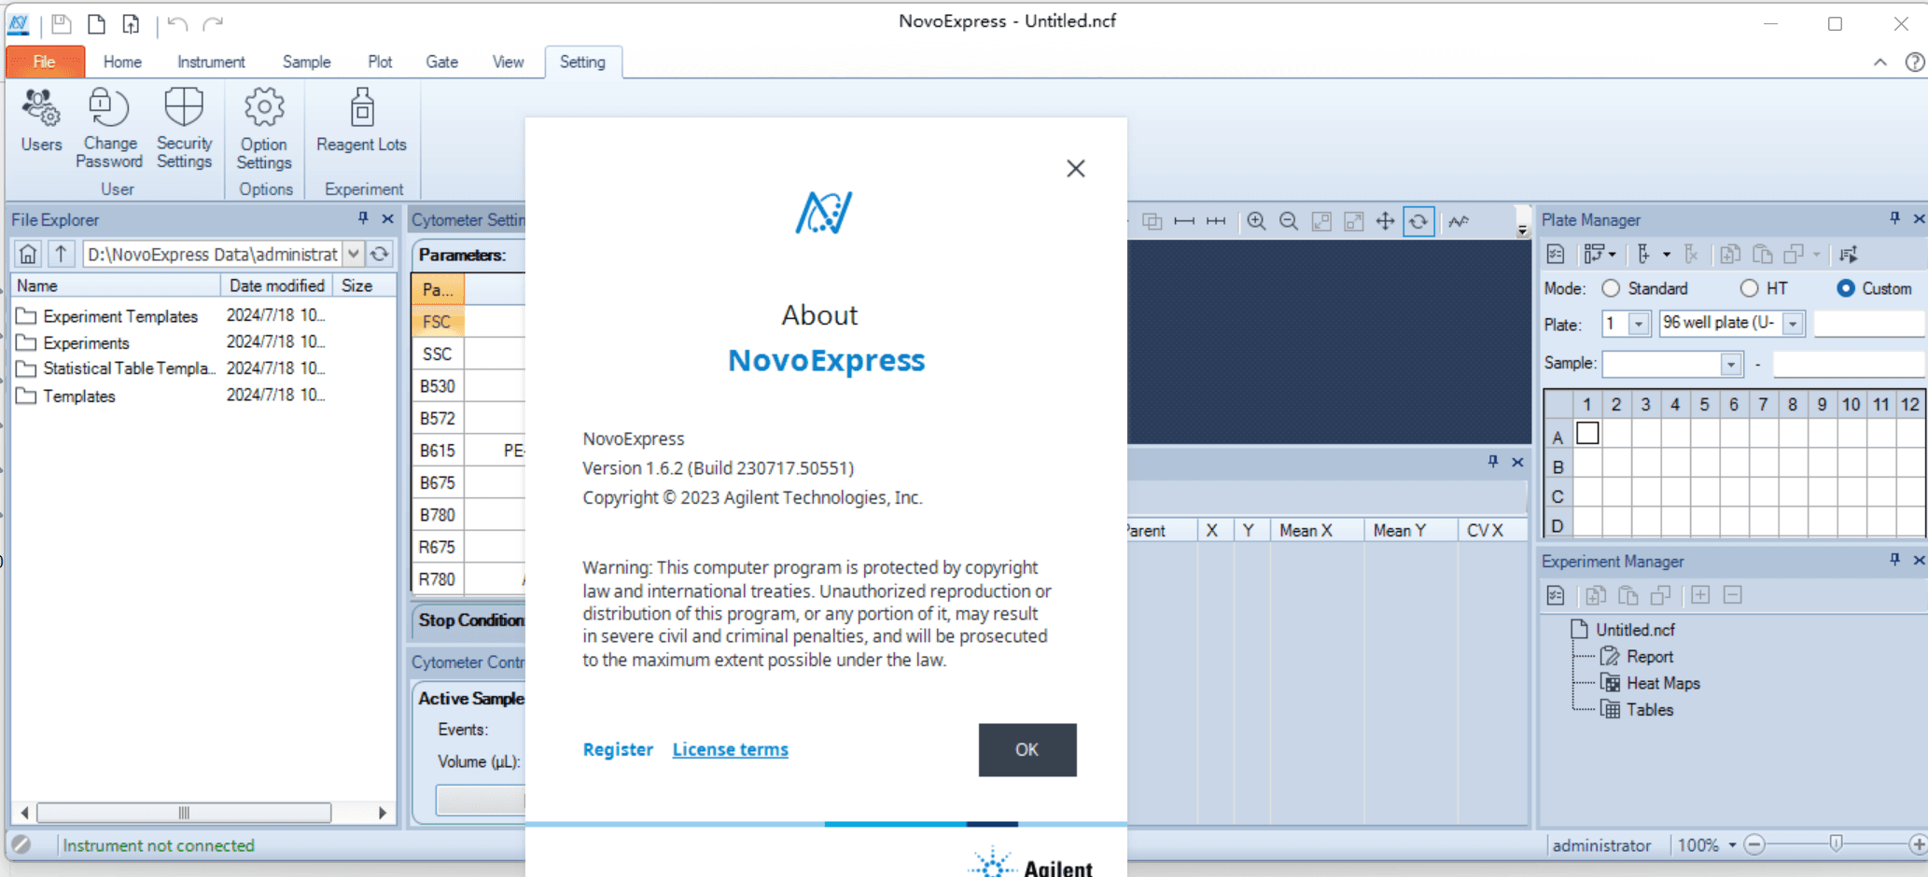Open the Users settings icon

(41, 121)
